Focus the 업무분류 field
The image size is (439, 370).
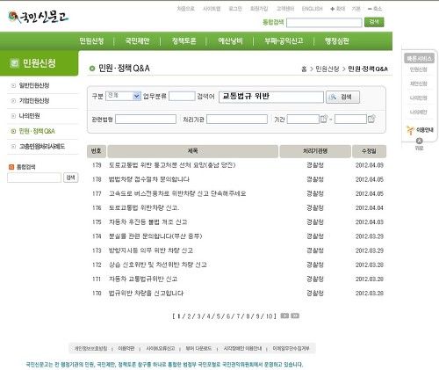(x=182, y=96)
